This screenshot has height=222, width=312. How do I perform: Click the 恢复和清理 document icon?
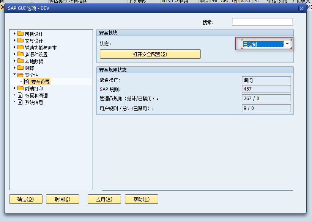(20, 95)
